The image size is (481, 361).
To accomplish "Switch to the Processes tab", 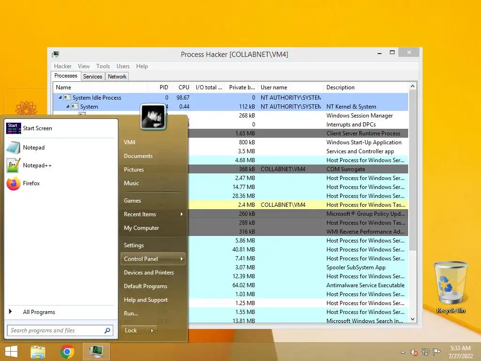I will 66,76.
